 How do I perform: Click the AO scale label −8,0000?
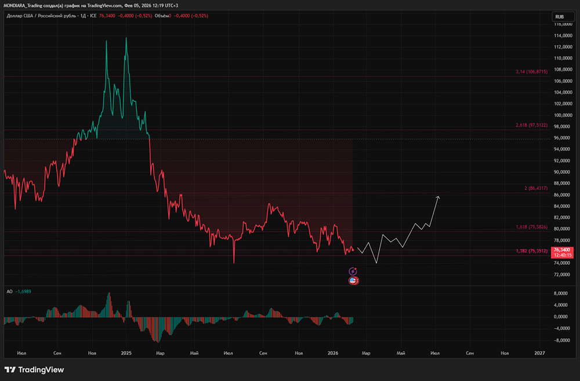point(561,340)
